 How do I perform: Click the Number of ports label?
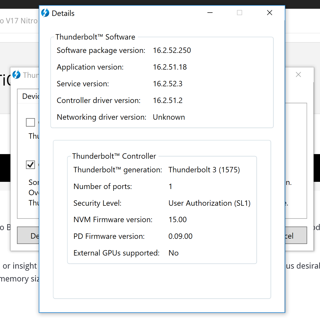pyautogui.click(x=103, y=187)
